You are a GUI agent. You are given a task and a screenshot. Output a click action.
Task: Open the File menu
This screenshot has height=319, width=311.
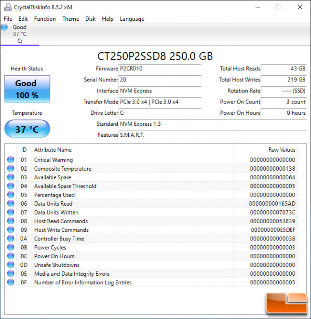(8, 19)
